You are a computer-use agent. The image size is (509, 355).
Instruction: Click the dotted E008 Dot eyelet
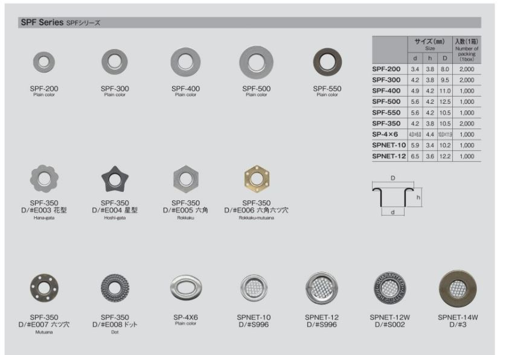click(115, 290)
